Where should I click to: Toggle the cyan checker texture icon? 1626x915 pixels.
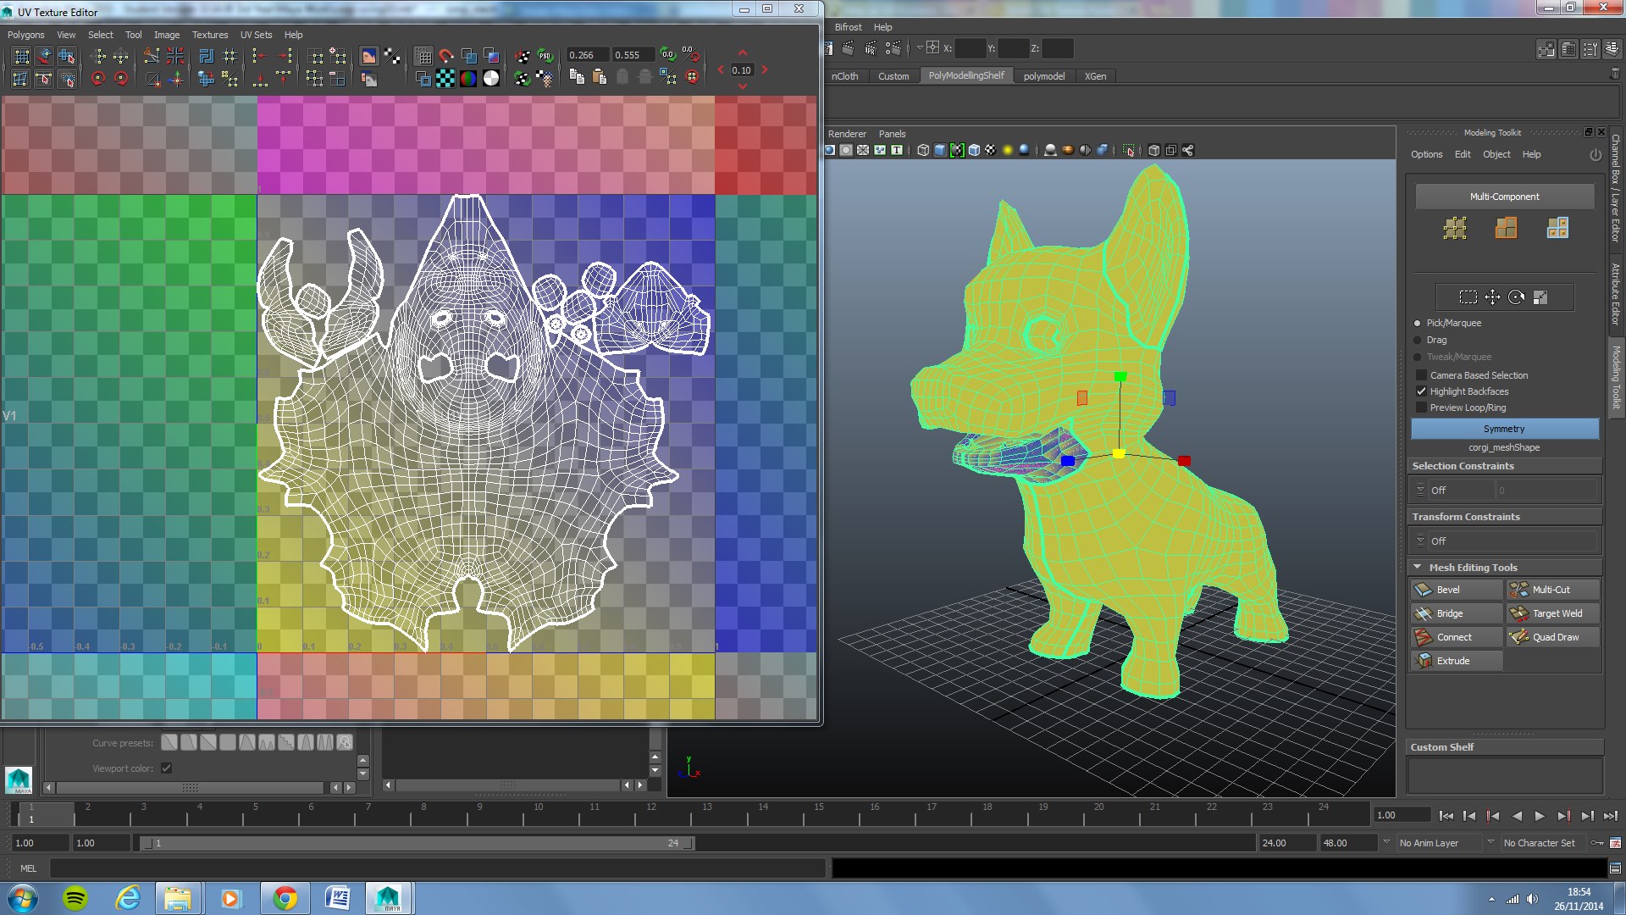(445, 79)
